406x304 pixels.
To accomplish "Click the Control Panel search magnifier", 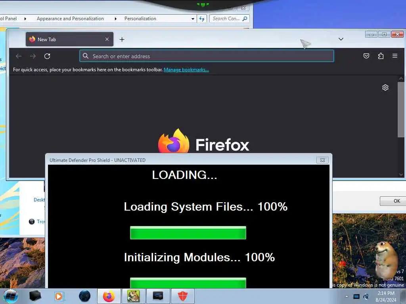I will click(x=245, y=19).
